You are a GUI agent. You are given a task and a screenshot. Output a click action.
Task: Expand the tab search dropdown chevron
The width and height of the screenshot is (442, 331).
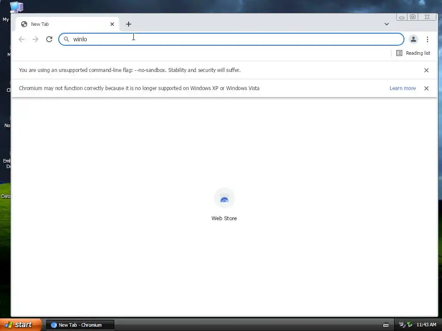pos(387,24)
